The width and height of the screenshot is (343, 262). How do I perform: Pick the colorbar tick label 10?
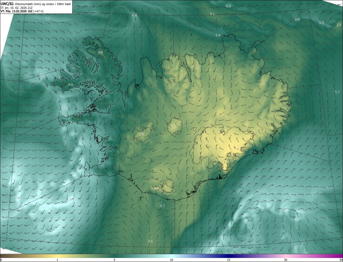tap(171, 260)
